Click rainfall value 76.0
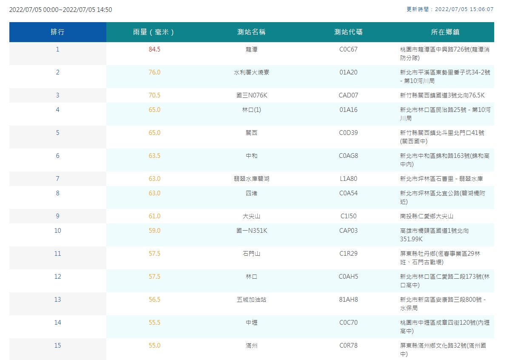515x360 pixels. (x=154, y=72)
